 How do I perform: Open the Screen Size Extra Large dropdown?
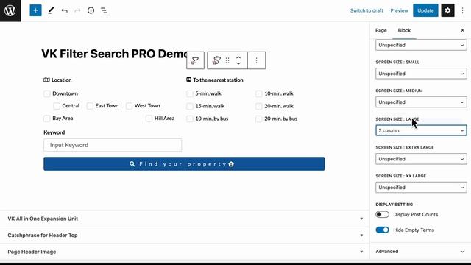[421, 159]
